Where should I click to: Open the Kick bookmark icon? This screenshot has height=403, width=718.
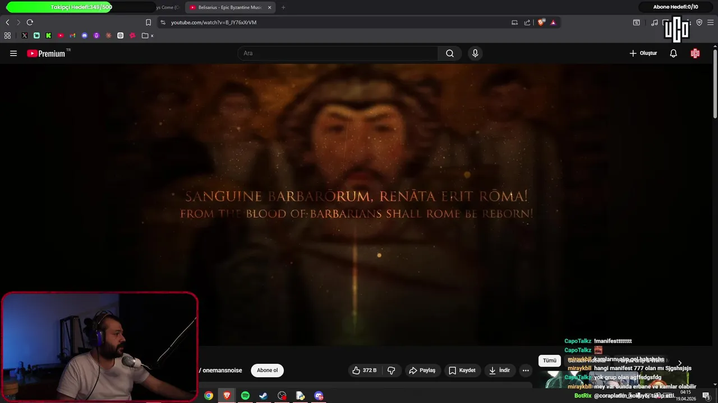point(49,35)
